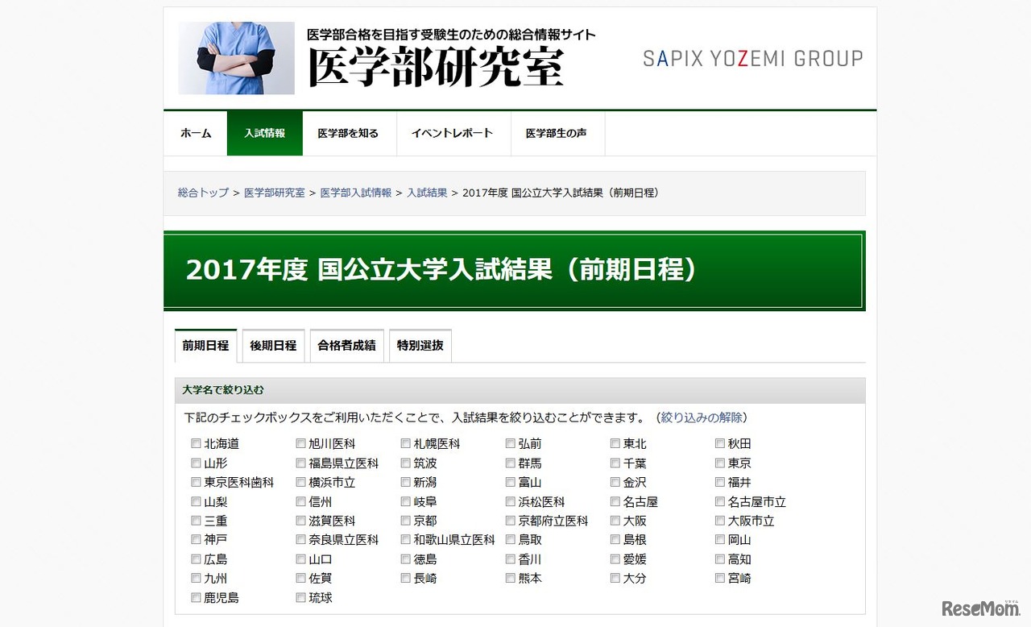Open the 合格者成績 tab

pyautogui.click(x=346, y=345)
